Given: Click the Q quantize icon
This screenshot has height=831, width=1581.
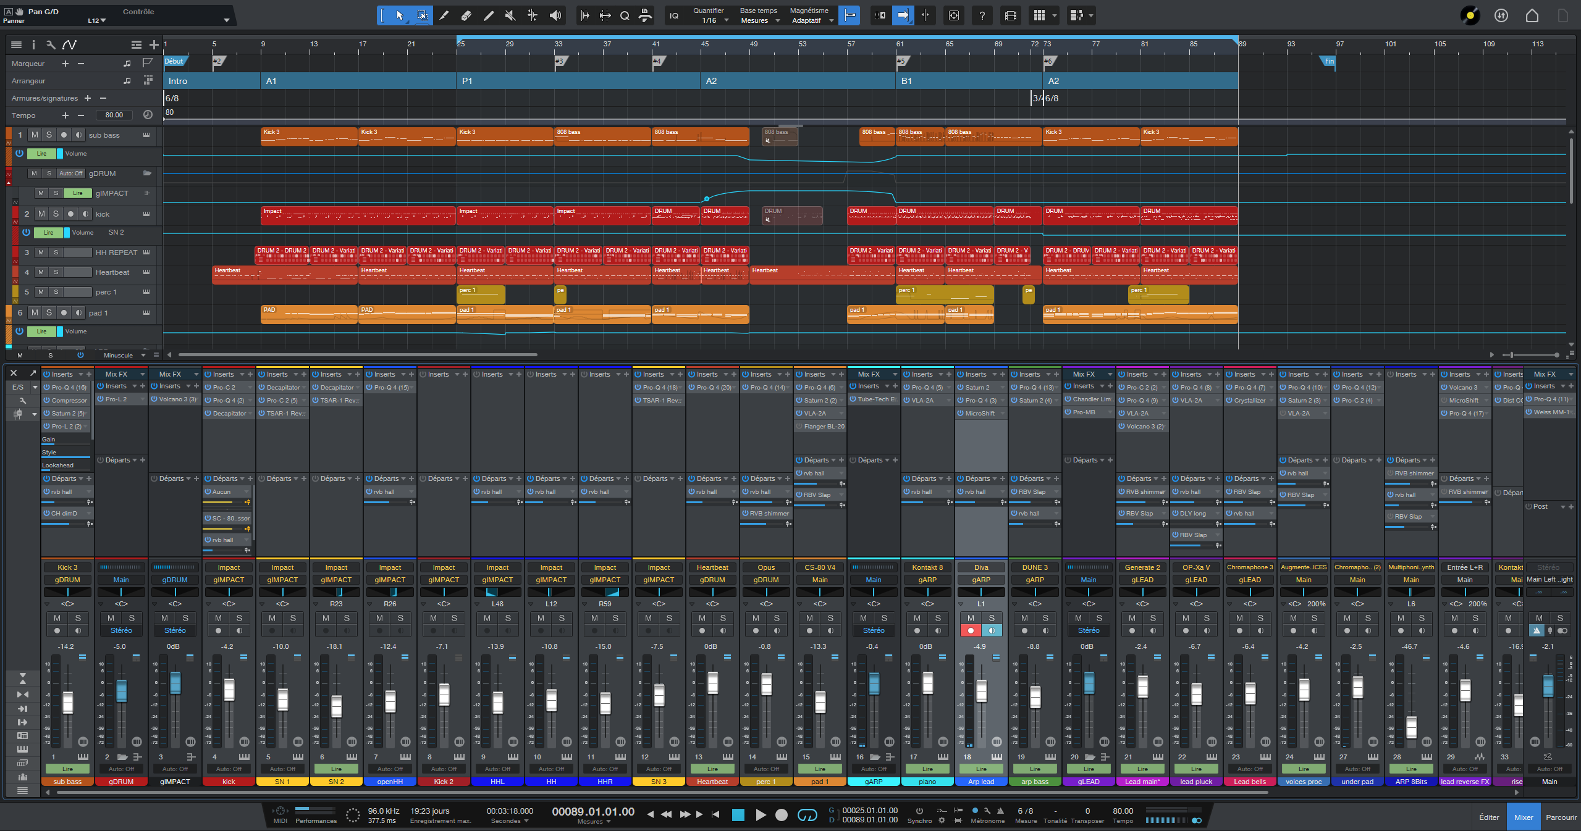Looking at the screenshot, I should pyautogui.click(x=625, y=15).
